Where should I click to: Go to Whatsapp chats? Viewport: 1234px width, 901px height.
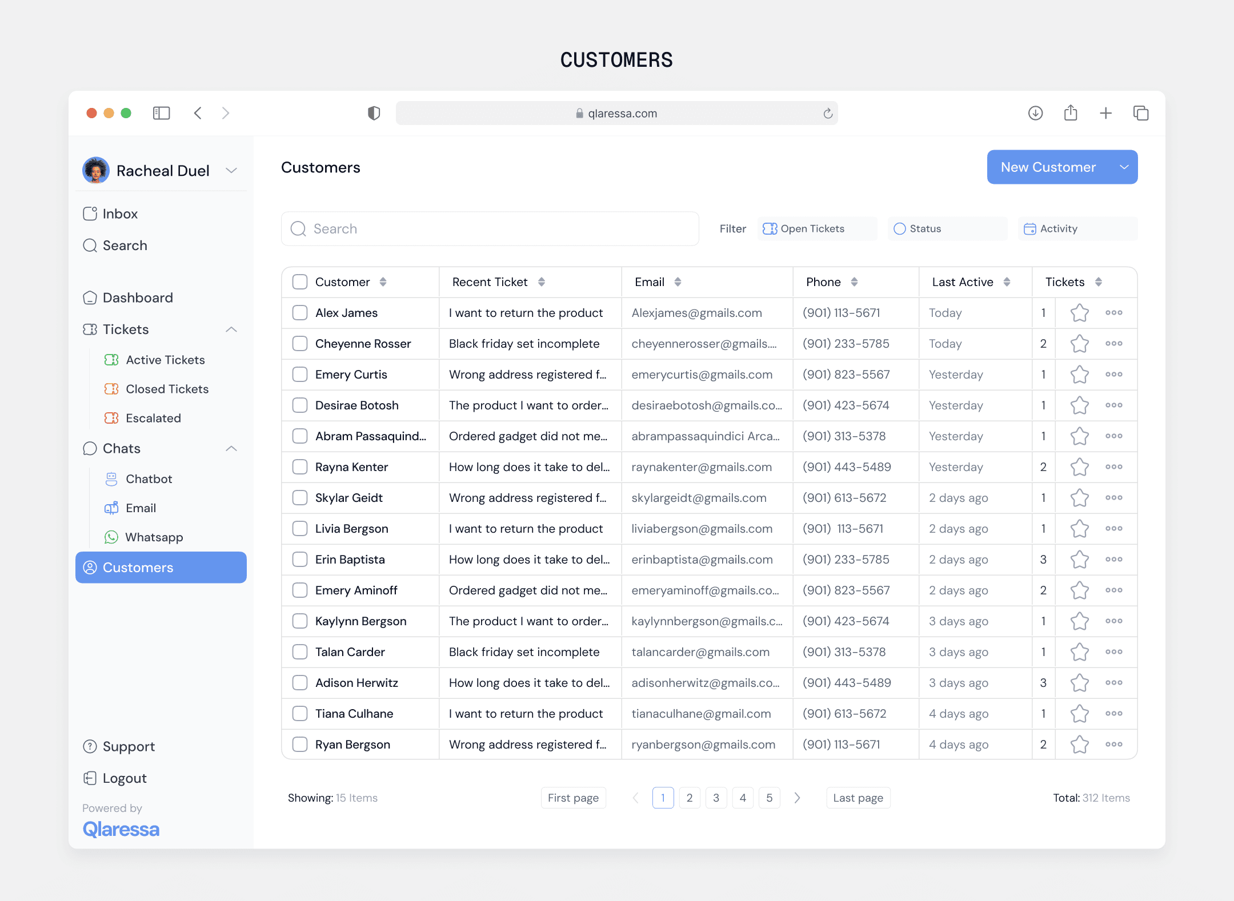[154, 537]
